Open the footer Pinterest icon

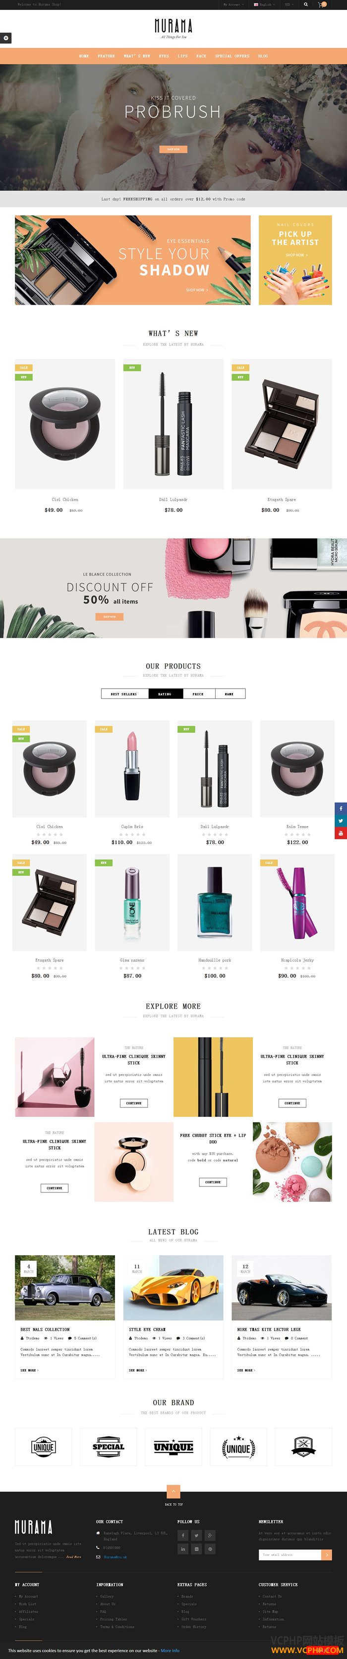coord(210,1549)
